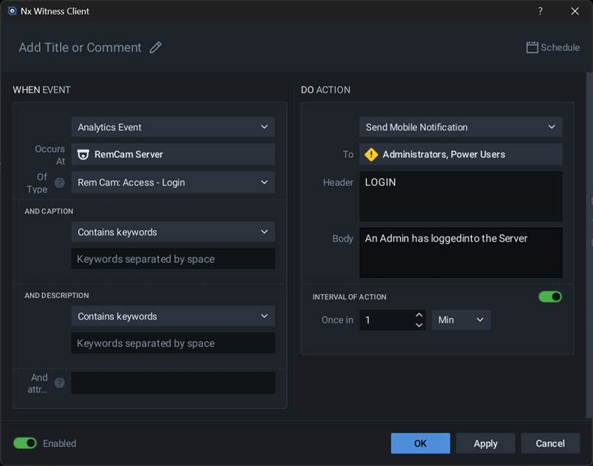Toggle the Enabled switch
Viewport: 593px width, 466px height.
click(25, 443)
